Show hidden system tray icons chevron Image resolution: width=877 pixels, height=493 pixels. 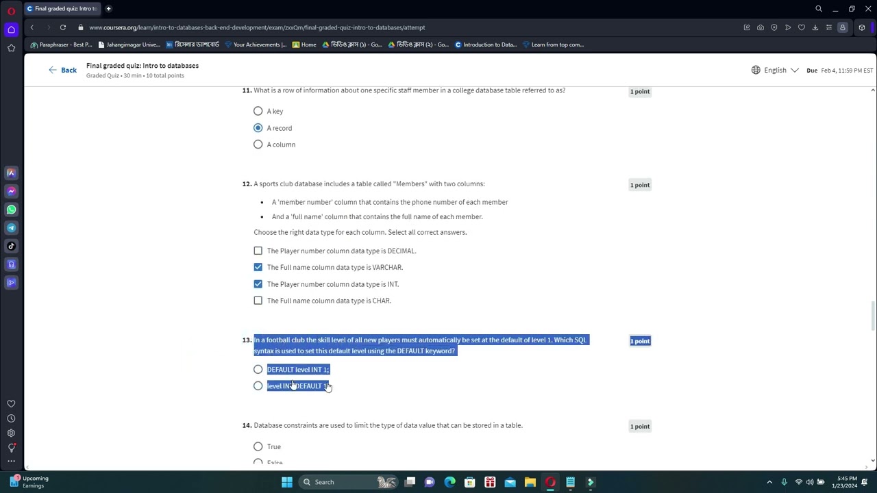(769, 482)
